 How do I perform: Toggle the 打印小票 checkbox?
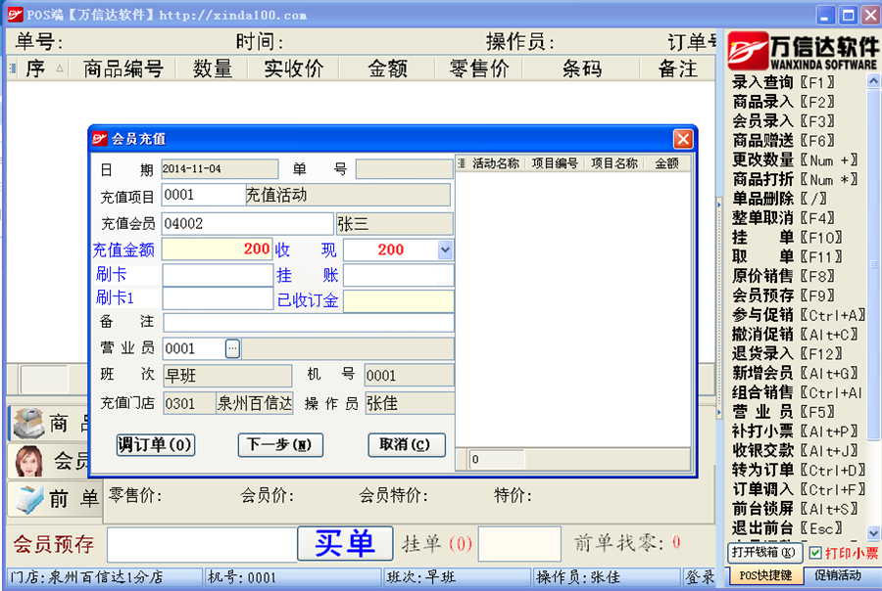pyautogui.click(x=815, y=553)
